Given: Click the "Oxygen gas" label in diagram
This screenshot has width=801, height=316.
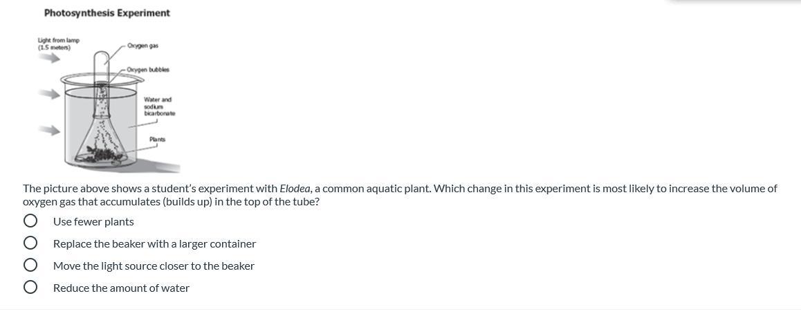Looking at the screenshot, I should click(142, 46).
